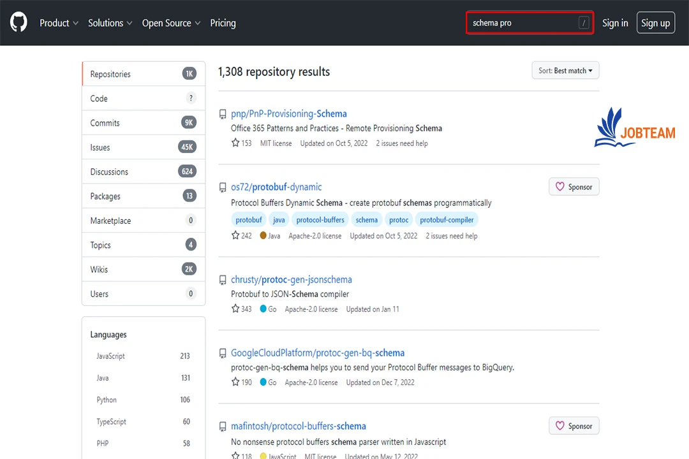
Task: Open the Sort: Best match dropdown
Action: (x=565, y=71)
